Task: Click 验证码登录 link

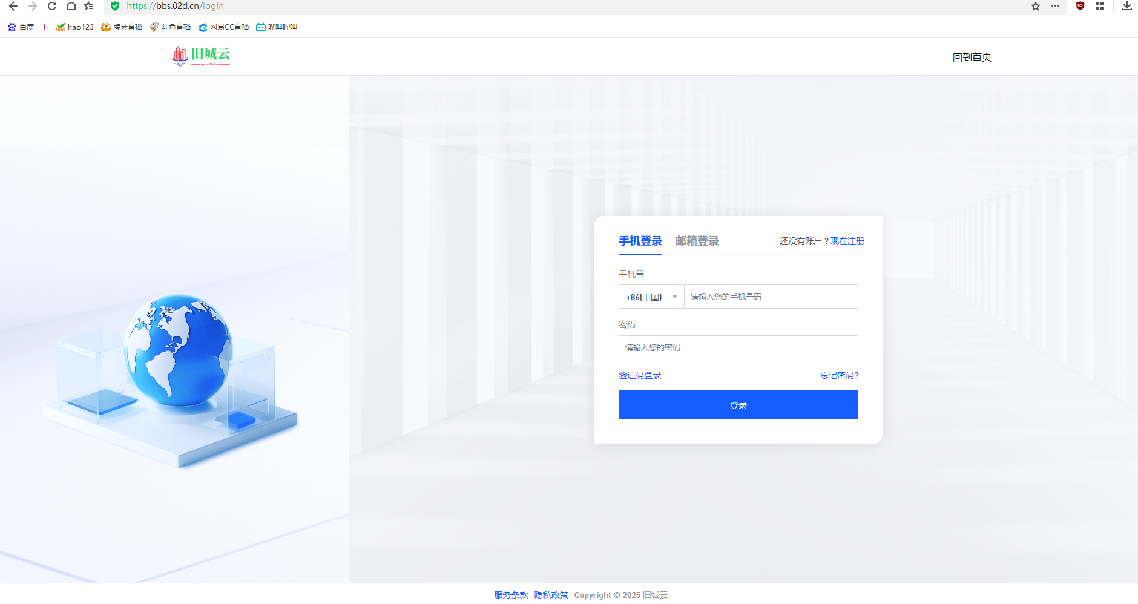Action: [x=640, y=375]
